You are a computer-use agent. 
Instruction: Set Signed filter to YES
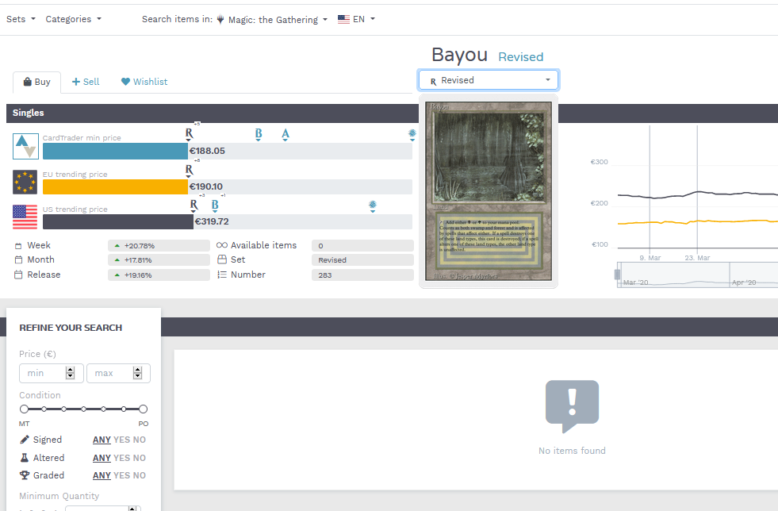[x=121, y=440]
